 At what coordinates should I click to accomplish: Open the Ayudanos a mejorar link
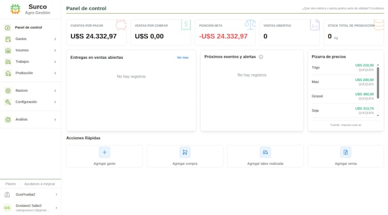39,184
